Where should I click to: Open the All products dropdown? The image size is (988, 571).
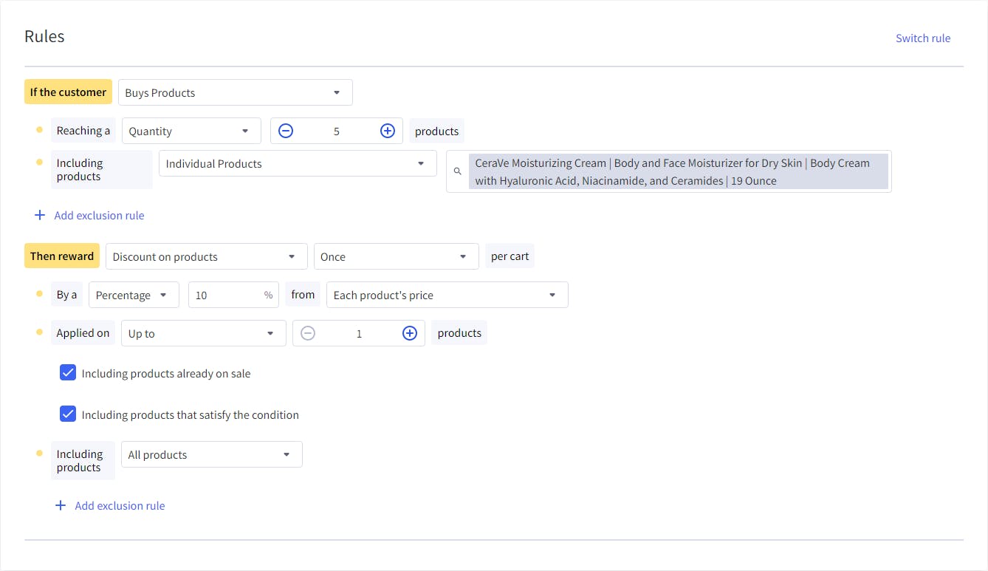click(x=211, y=454)
